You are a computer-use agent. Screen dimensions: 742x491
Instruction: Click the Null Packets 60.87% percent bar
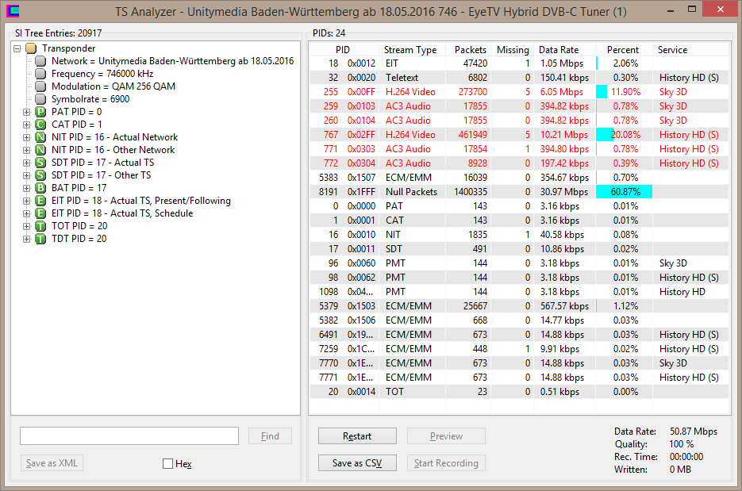pos(624,192)
